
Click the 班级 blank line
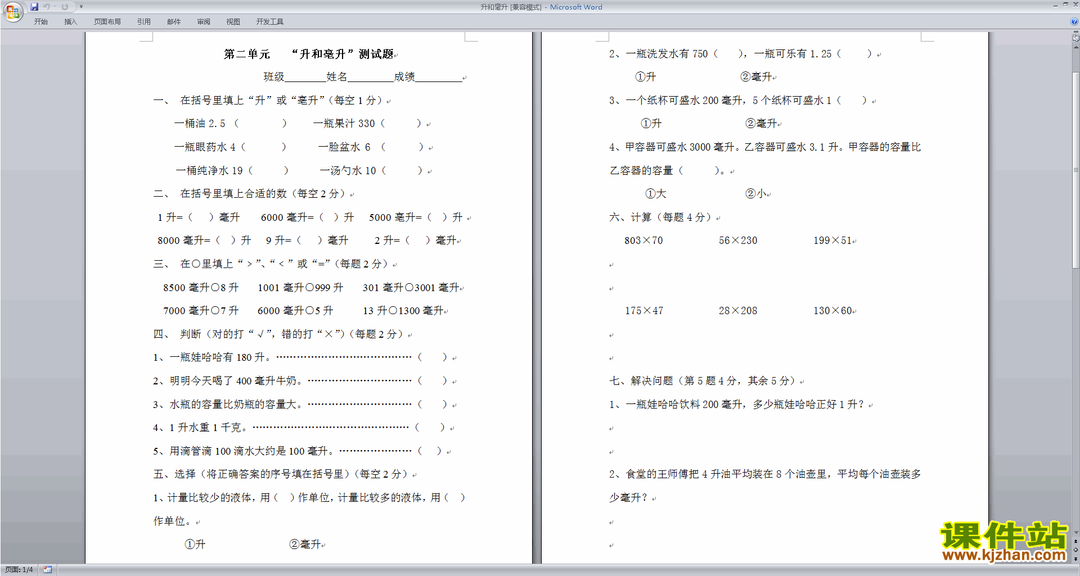[305, 77]
